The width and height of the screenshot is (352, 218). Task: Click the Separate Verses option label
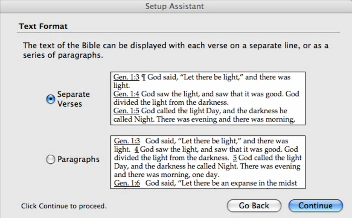[x=73, y=99]
